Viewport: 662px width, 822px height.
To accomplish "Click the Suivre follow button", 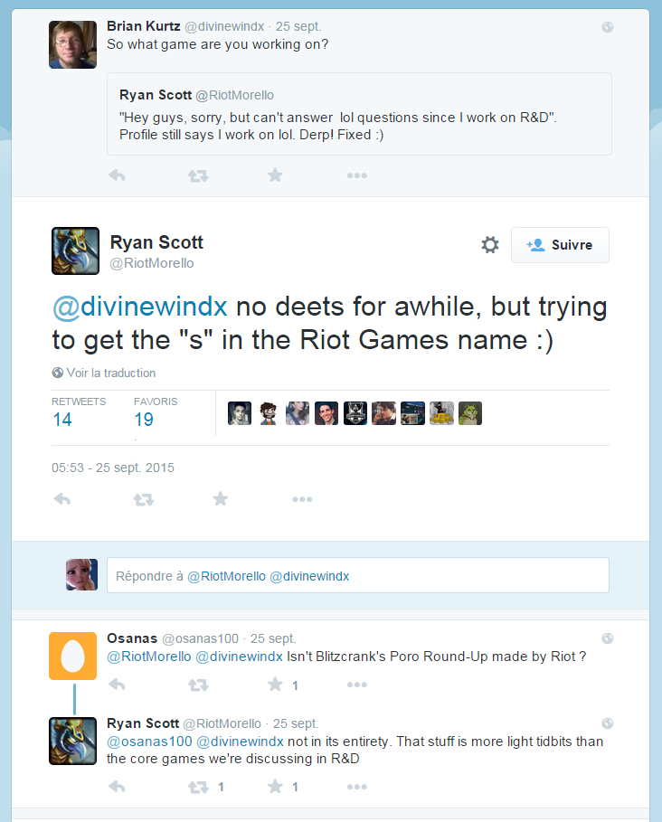I will pyautogui.click(x=560, y=245).
